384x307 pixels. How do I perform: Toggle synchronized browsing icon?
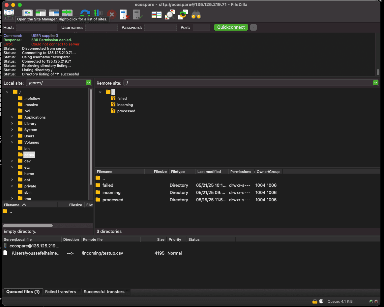pyautogui.click(x=183, y=14)
